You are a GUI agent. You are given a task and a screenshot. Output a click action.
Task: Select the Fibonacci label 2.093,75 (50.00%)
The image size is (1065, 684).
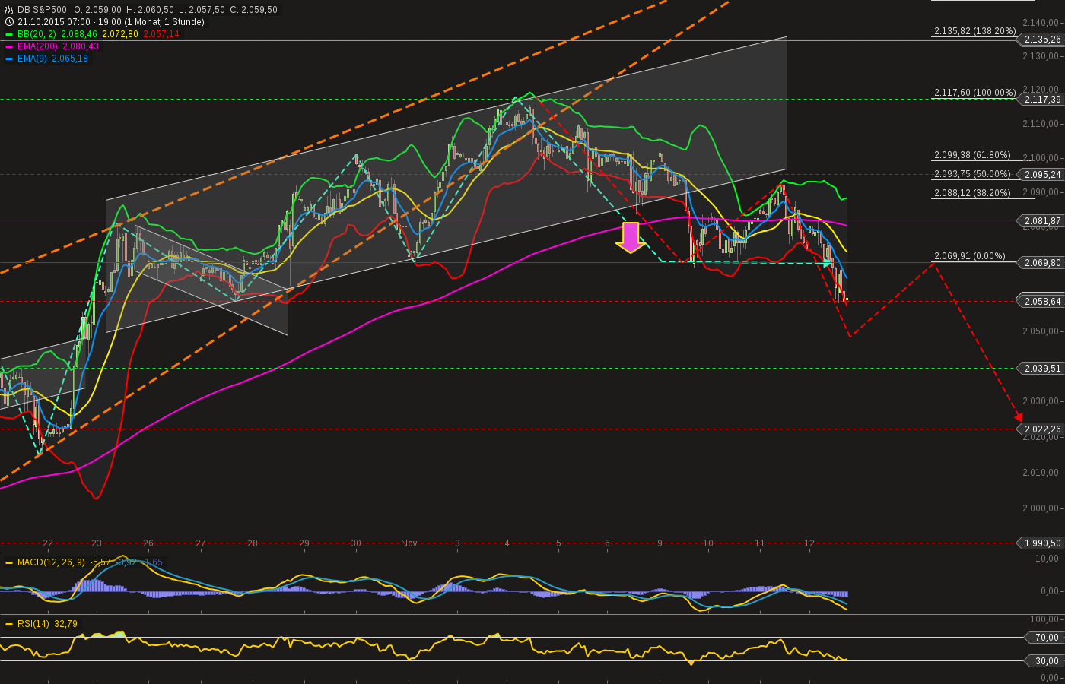[973, 174]
